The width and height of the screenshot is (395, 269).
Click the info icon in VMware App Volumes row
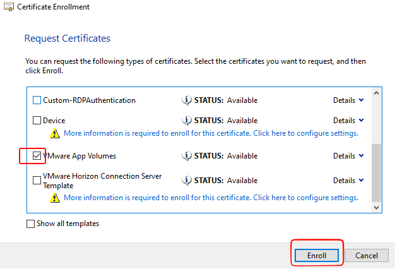point(187,156)
